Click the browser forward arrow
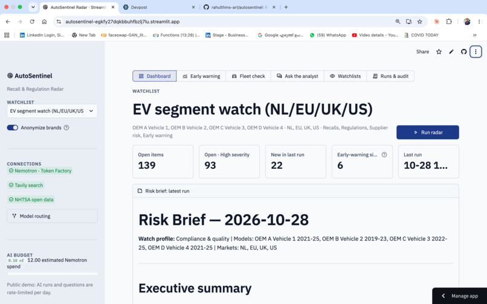Viewport: 487px width, 304px height. [20, 21]
